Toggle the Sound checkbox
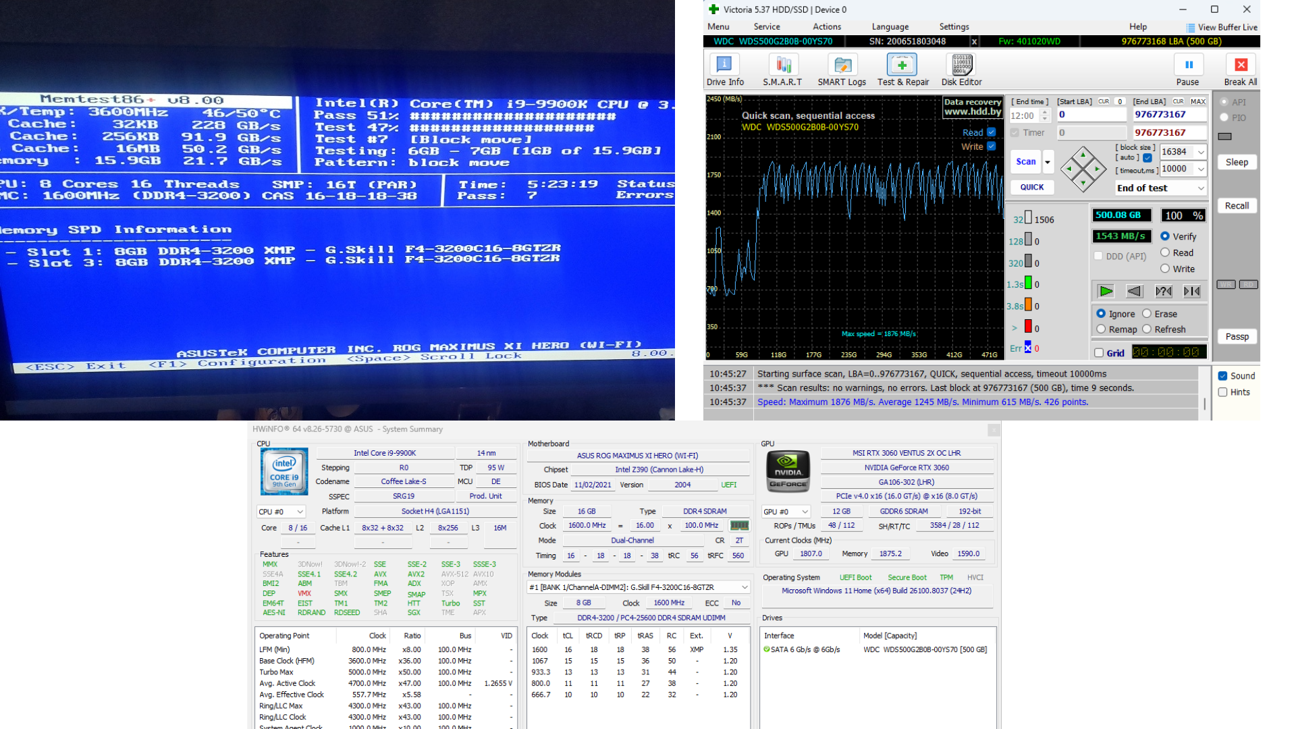Image resolution: width=1296 pixels, height=729 pixels. point(1222,376)
